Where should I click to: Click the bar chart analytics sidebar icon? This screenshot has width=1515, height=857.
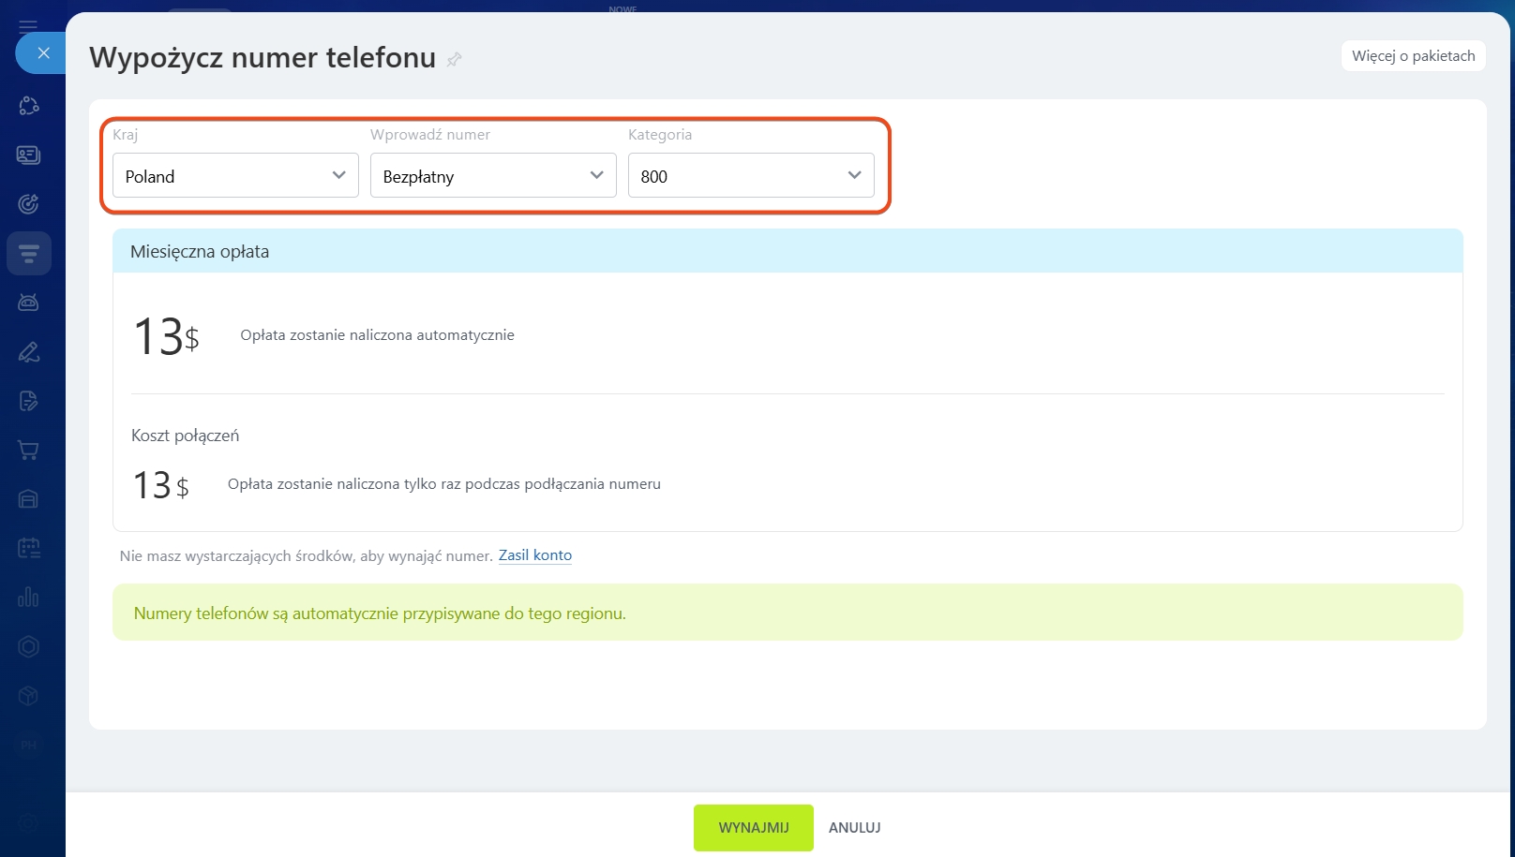(x=29, y=597)
